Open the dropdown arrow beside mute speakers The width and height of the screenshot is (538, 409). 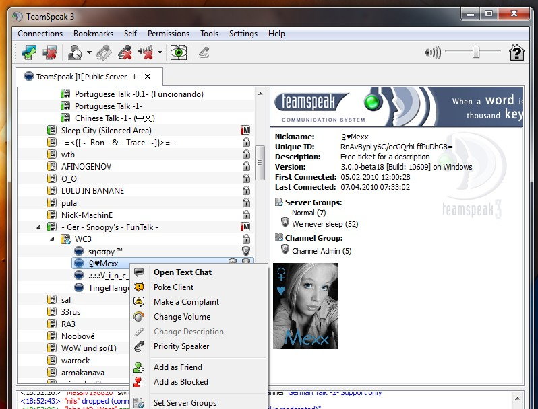[160, 52]
